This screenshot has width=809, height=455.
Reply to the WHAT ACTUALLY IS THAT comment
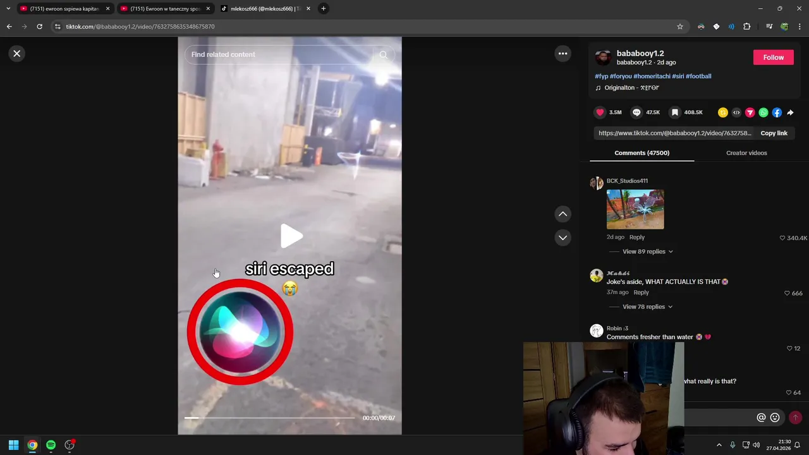tap(641, 293)
